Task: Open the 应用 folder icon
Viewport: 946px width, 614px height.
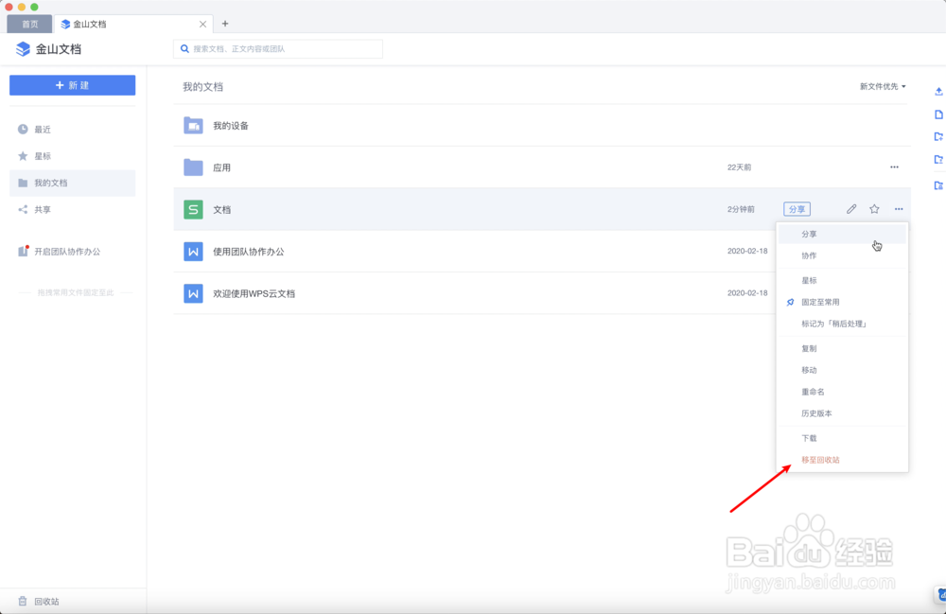Action: tap(193, 167)
